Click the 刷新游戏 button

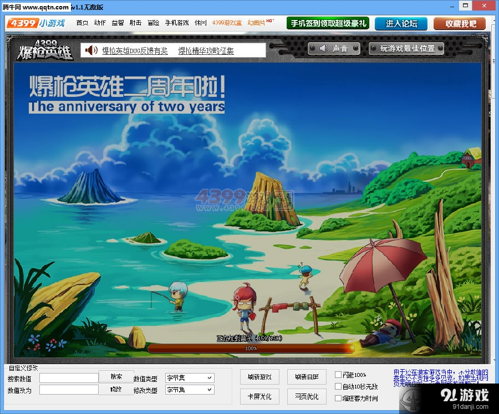tap(259, 377)
